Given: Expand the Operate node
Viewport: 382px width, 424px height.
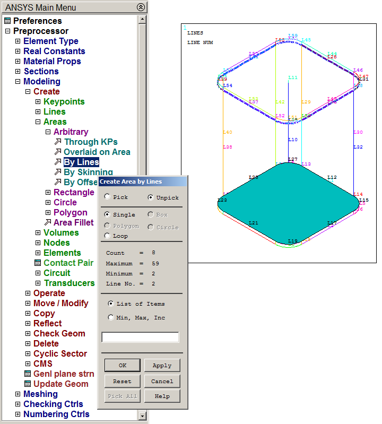Looking at the screenshot, I should [x=28, y=293].
